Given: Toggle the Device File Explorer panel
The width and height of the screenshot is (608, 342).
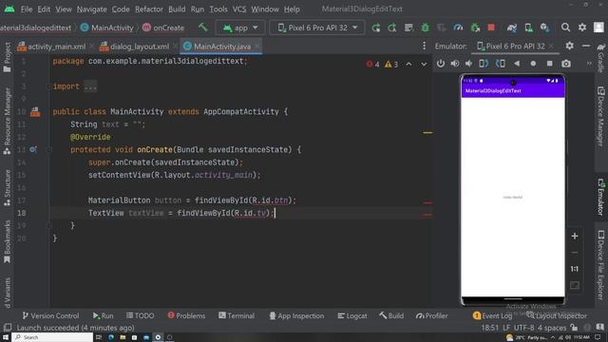Looking at the screenshot, I should click(x=601, y=265).
